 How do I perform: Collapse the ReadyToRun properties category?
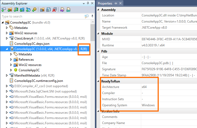pos(98,81)
